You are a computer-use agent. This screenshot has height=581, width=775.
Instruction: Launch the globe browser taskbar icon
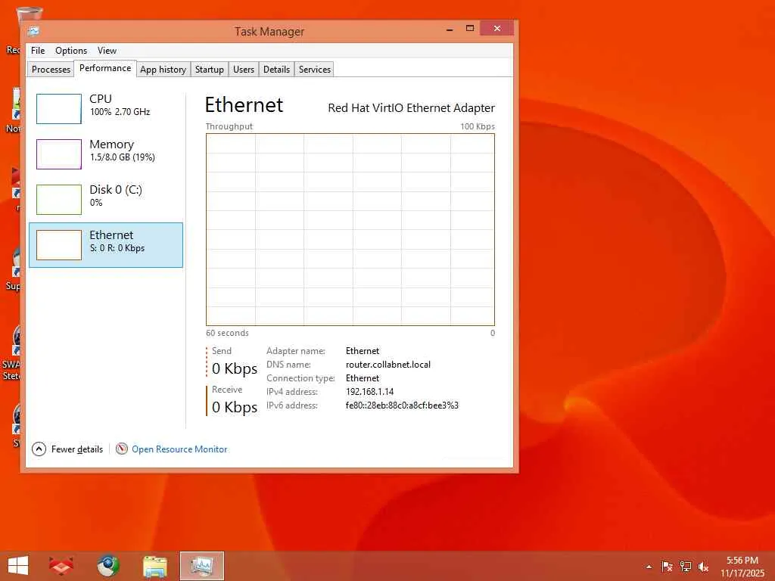pos(107,566)
